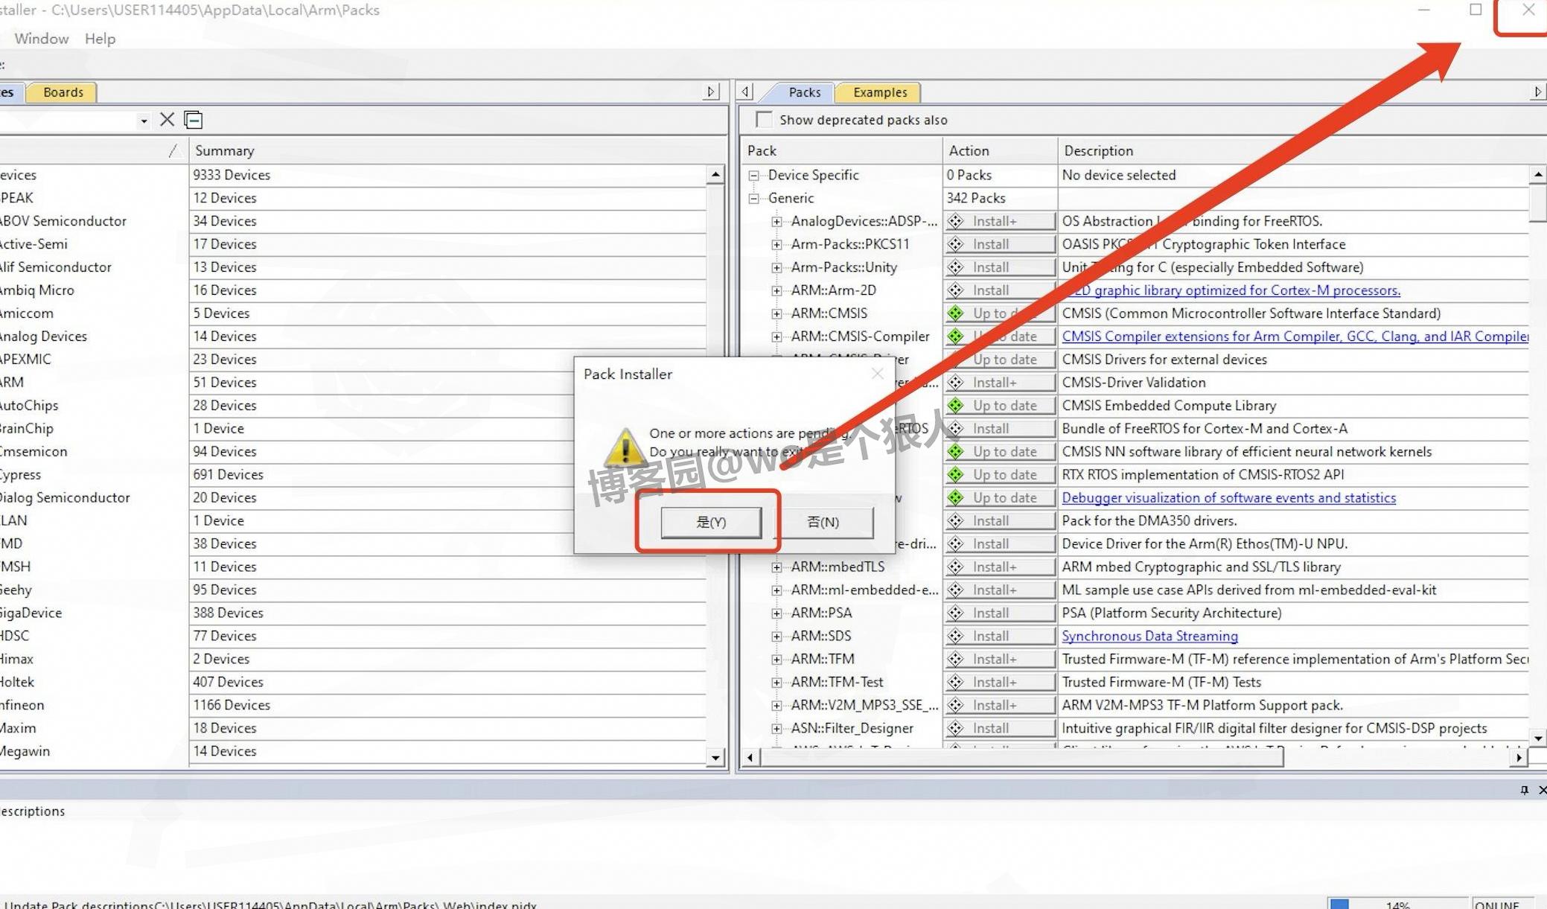Click the Install icon for Arm-Packs::PKCS11

click(957, 244)
